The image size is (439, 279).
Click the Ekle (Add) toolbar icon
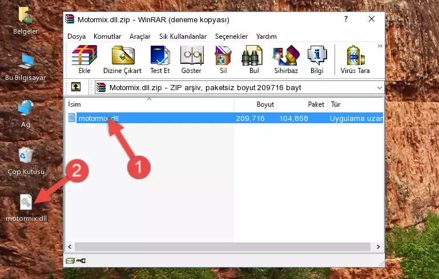(84, 59)
